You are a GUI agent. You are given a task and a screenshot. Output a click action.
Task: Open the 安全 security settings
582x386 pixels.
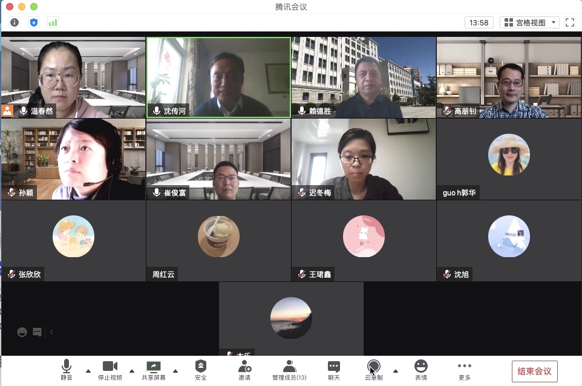(201, 370)
